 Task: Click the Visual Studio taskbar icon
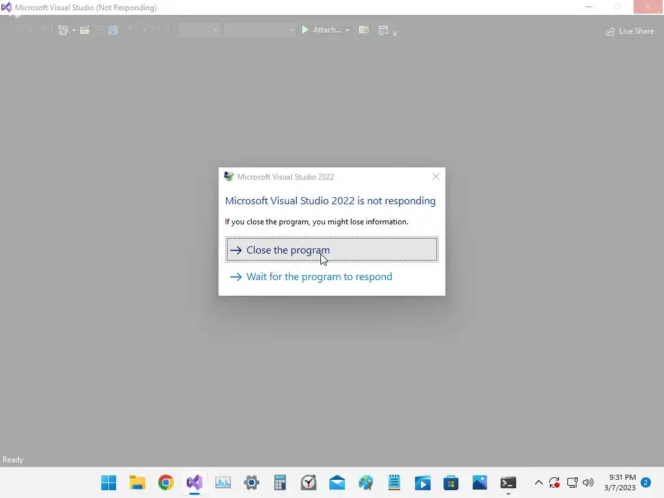pos(195,482)
